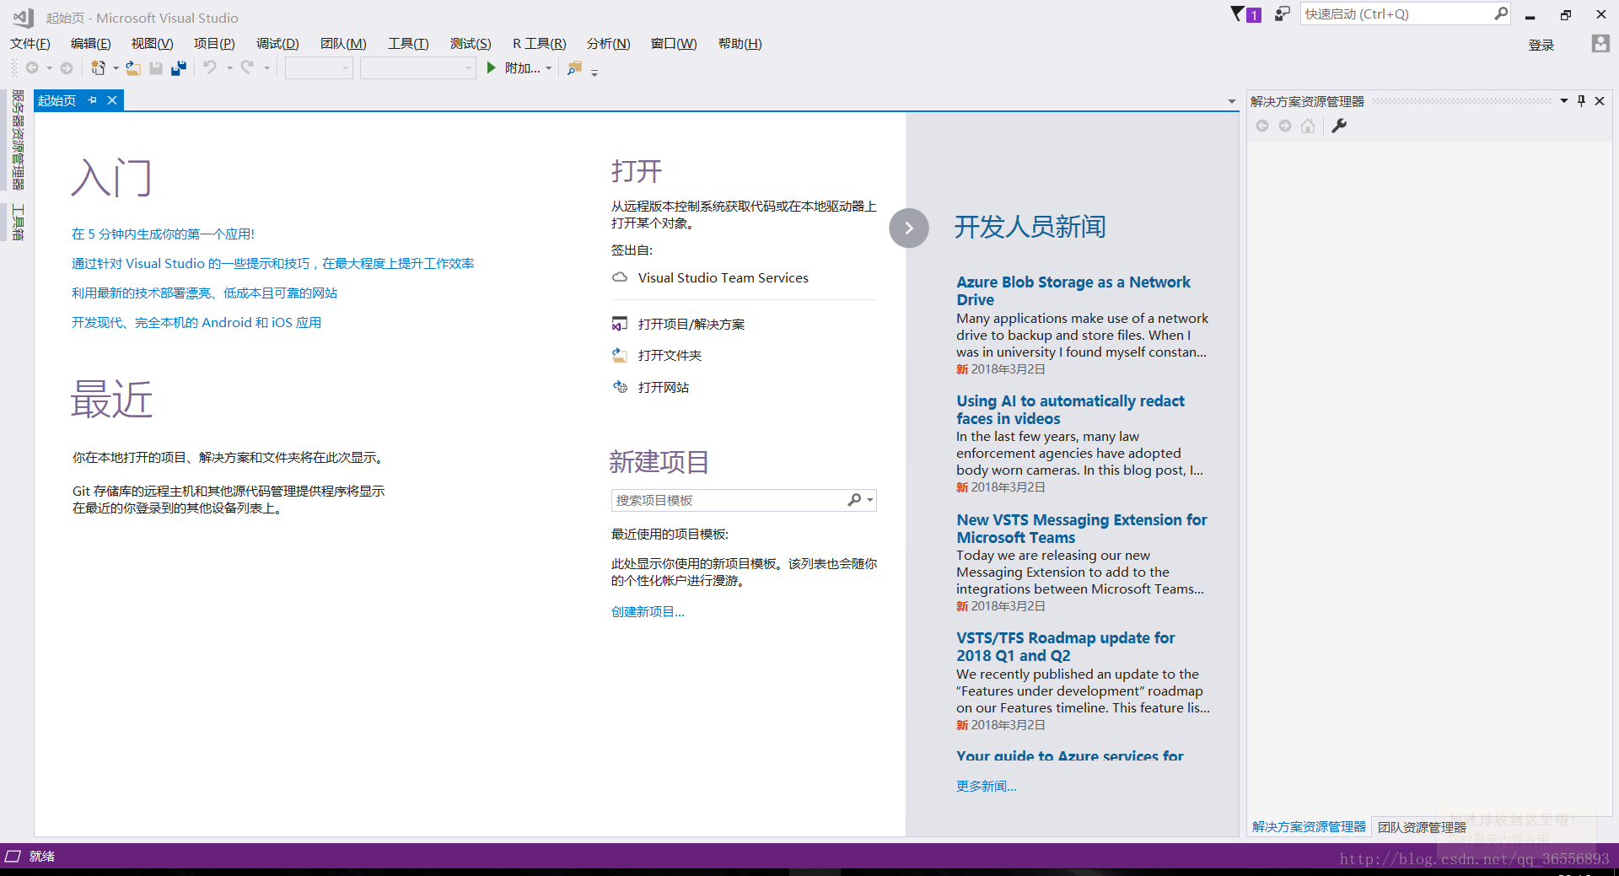Click Solution Explorer Properties wrench icon
The width and height of the screenshot is (1619, 876).
pos(1339,126)
